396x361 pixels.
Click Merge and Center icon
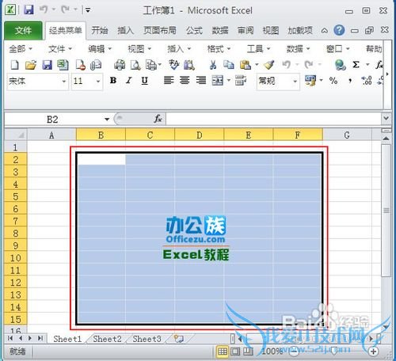point(218,80)
